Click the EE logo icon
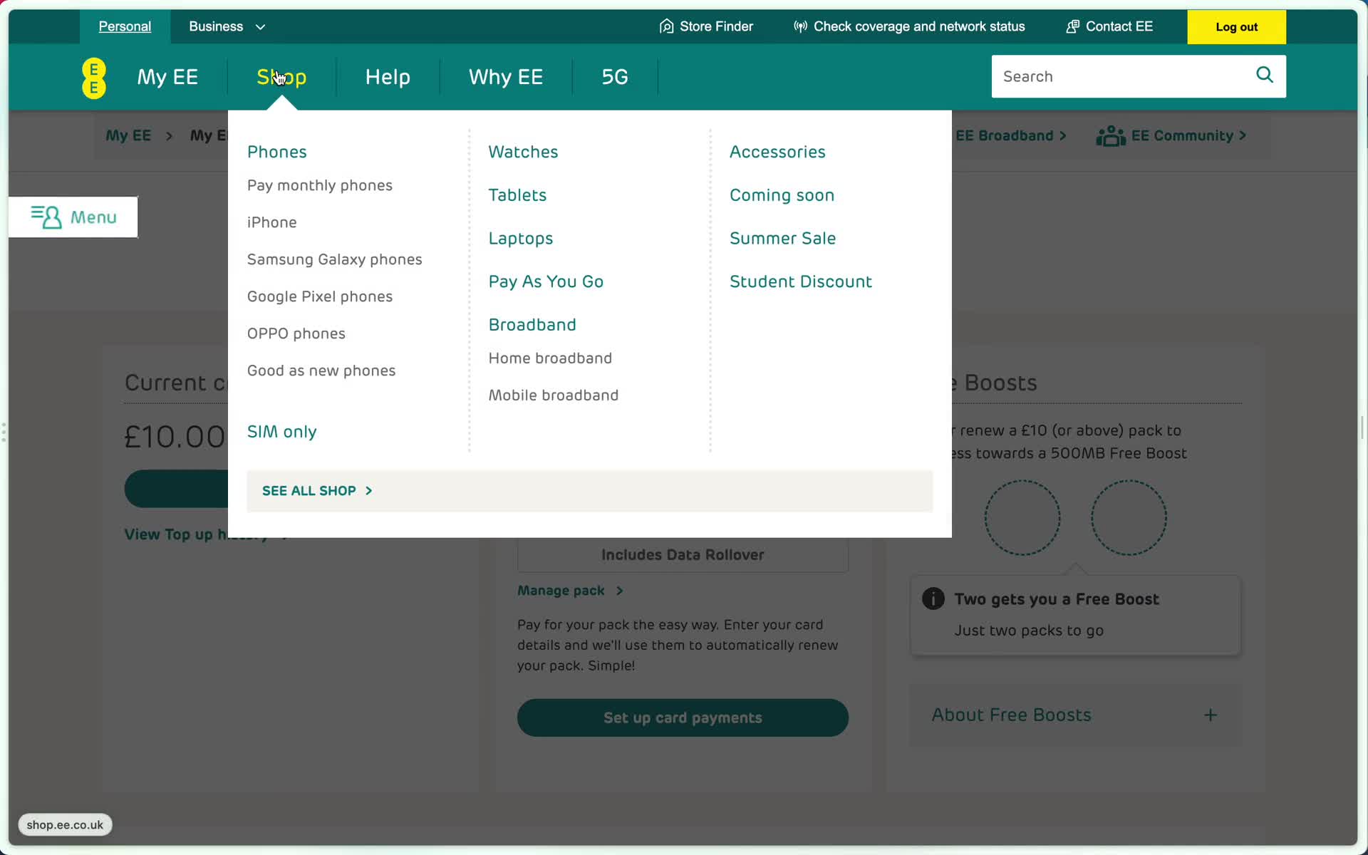The image size is (1368, 855). pyautogui.click(x=94, y=78)
